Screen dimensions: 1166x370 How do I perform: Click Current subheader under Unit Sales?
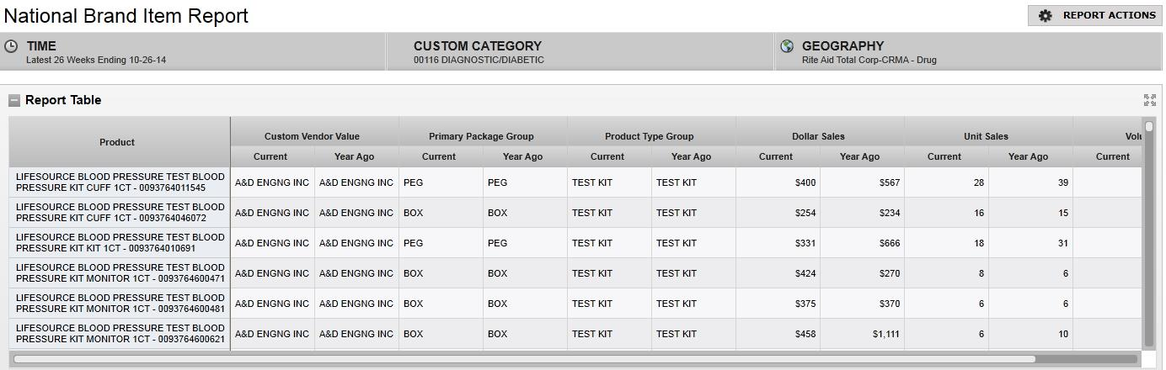pyautogui.click(x=944, y=156)
